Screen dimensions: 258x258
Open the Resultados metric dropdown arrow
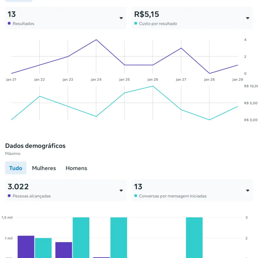121,18
